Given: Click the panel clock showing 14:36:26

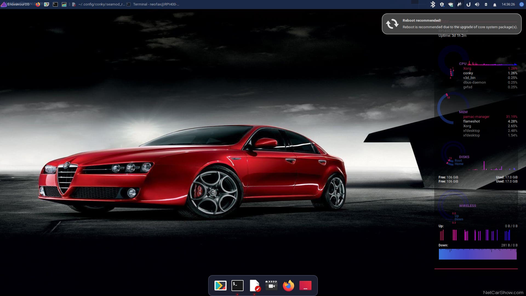Looking at the screenshot, I should coord(508,4).
